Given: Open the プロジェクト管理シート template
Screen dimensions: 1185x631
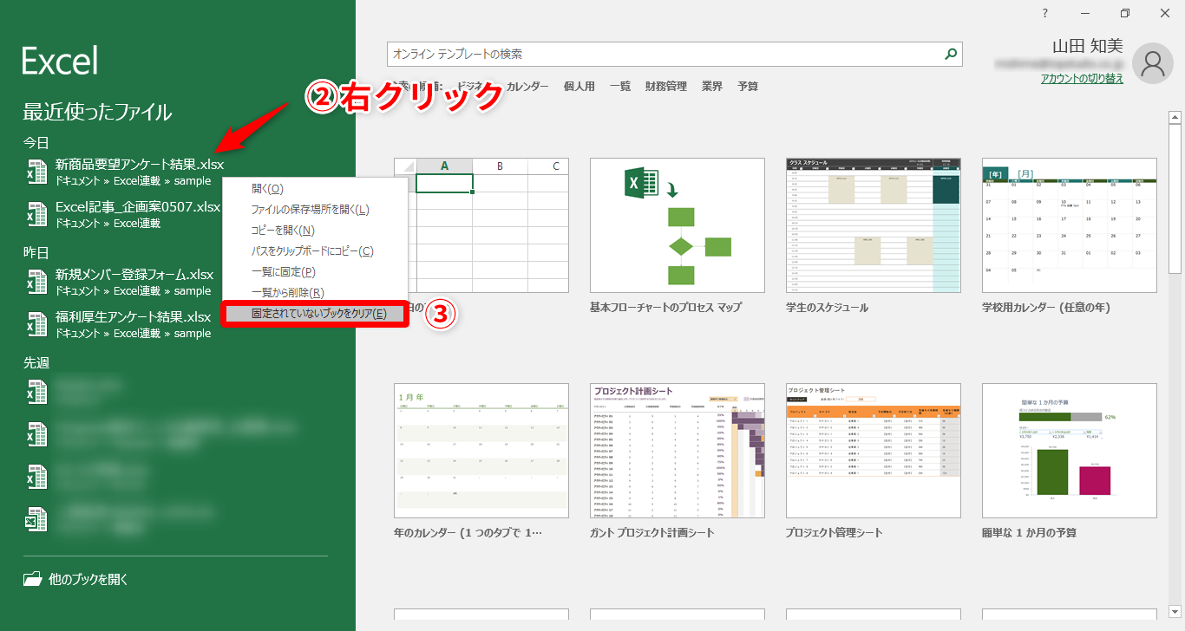Looking at the screenshot, I should click(874, 451).
